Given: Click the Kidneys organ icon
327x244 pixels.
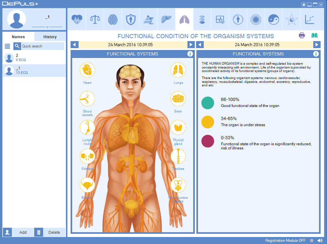Looking at the screenshot, I should click(x=87, y=156).
